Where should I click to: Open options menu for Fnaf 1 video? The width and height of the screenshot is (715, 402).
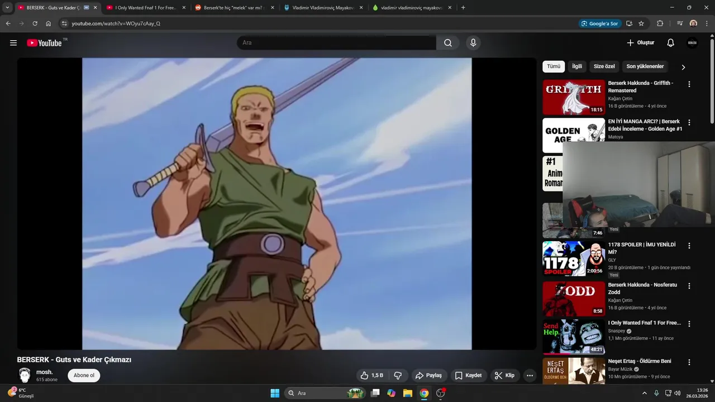(x=689, y=324)
